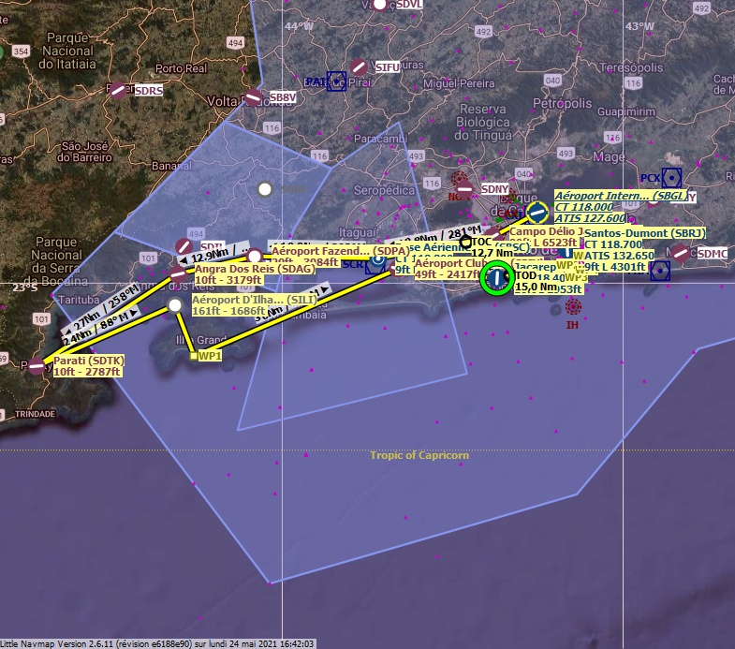Screen dimensions: 735x649
Task: Click the green-circled highlighted airport icon
Action: (x=496, y=278)
